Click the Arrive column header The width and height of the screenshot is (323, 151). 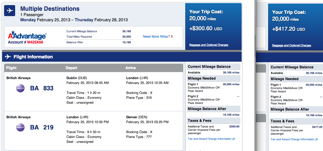[131, 68]
